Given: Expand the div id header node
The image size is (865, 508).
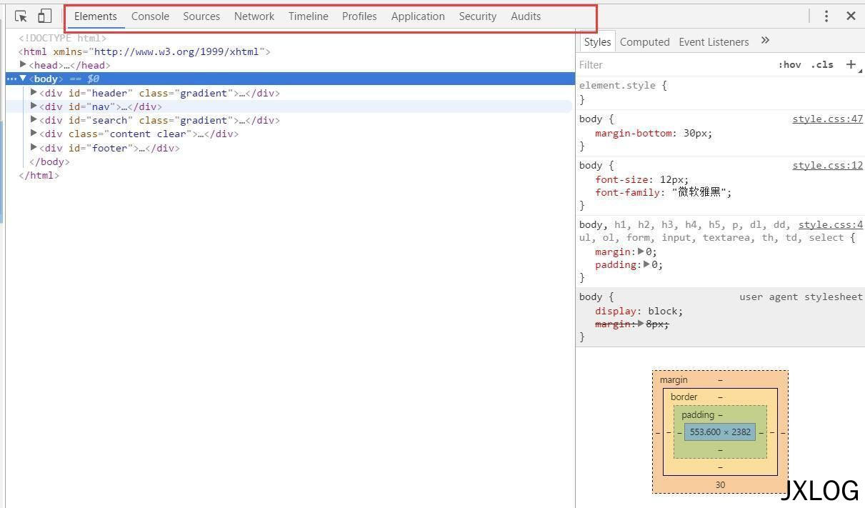Looking at the screenshot, I should (x=34, y=92).
